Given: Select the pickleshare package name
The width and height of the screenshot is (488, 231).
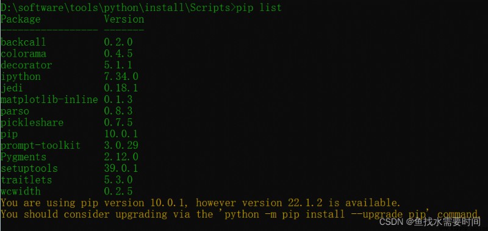Looking at the screenshot, I should pos(32,123).
